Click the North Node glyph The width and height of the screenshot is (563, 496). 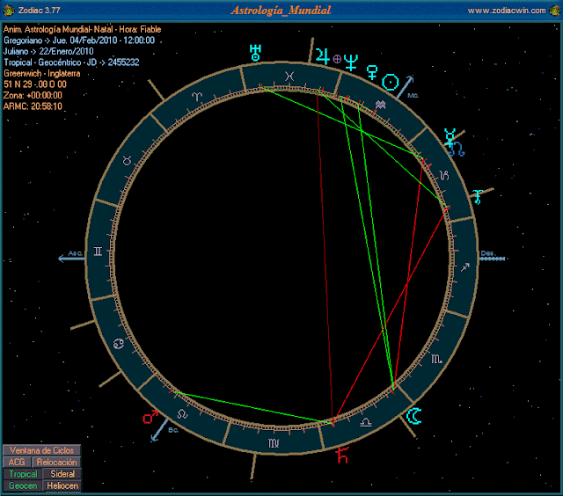coord(457,150)
